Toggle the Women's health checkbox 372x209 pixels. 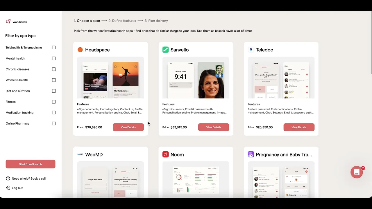click(54, 80)
